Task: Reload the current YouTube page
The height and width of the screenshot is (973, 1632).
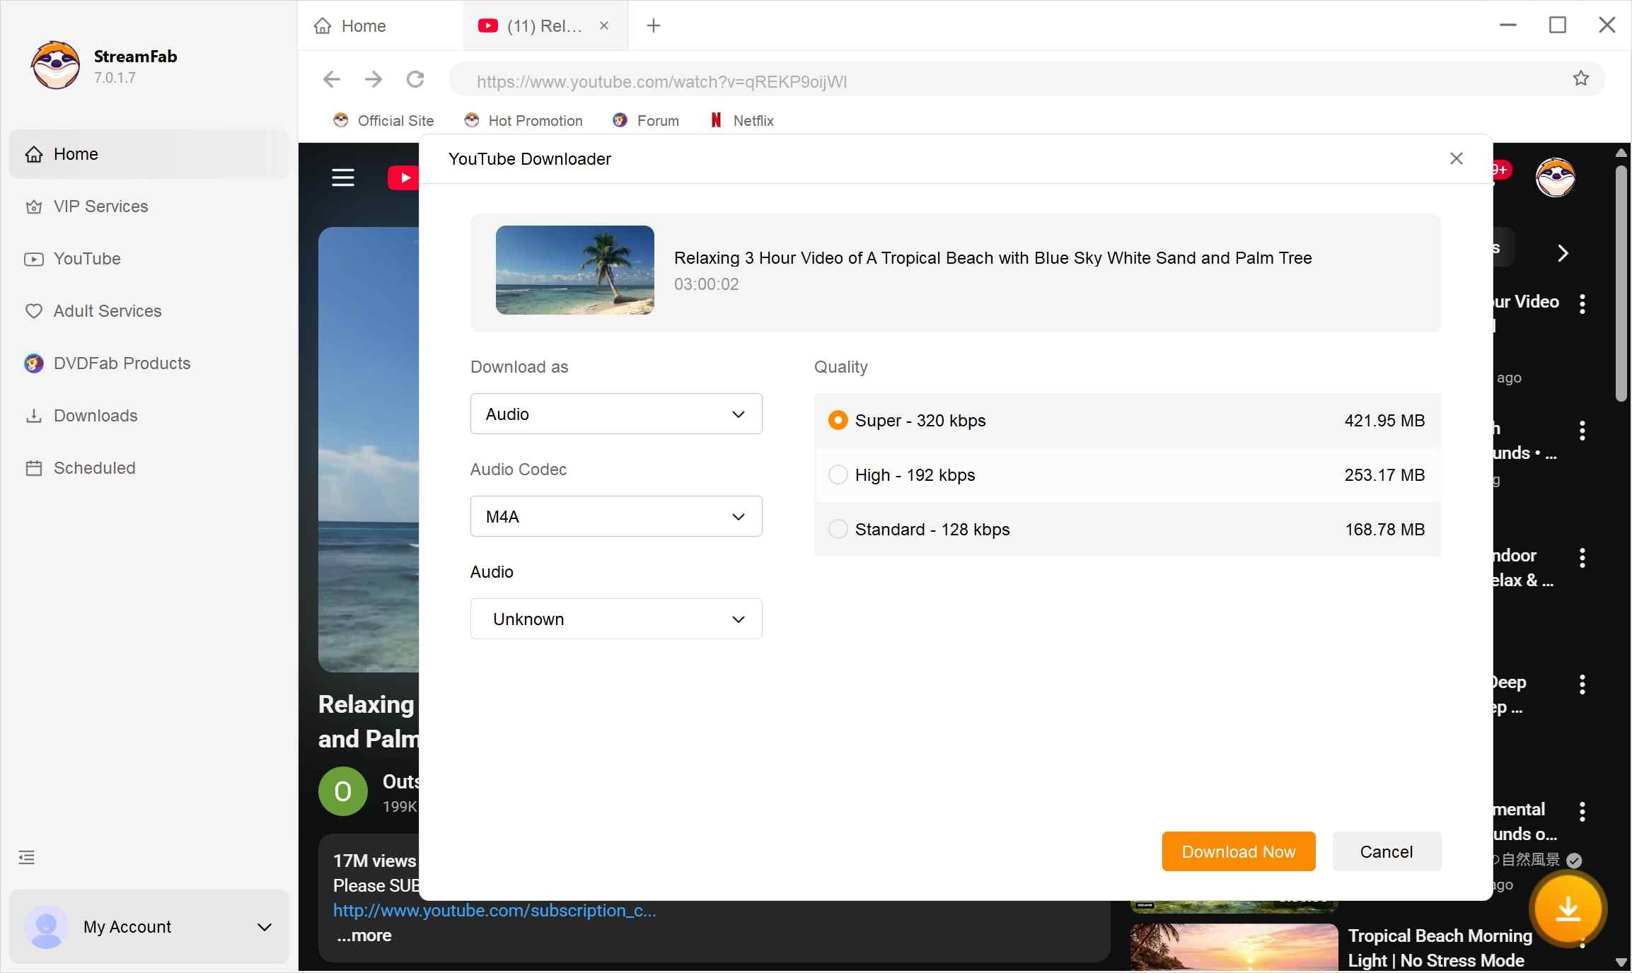Action: tap(415, 80)
